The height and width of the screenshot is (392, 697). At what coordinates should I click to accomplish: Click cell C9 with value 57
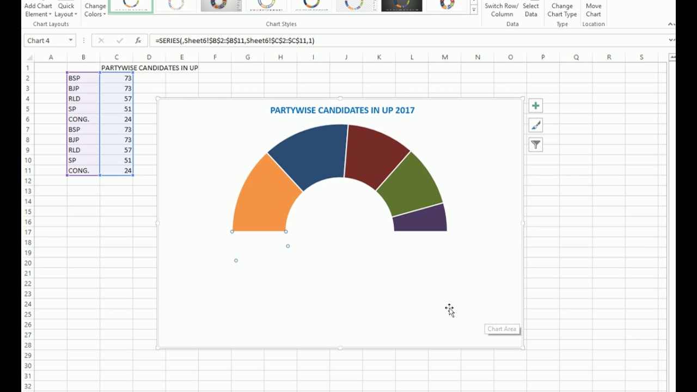pyautogui.click(x=117, y=150)
